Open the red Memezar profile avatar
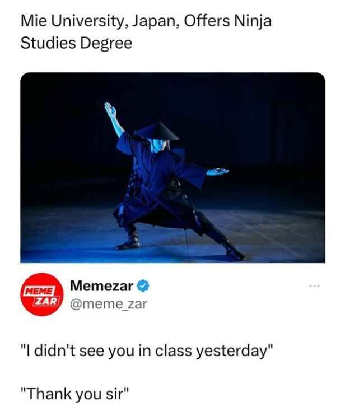This screenshot has width=345, height=415. (x=42, y=294)
